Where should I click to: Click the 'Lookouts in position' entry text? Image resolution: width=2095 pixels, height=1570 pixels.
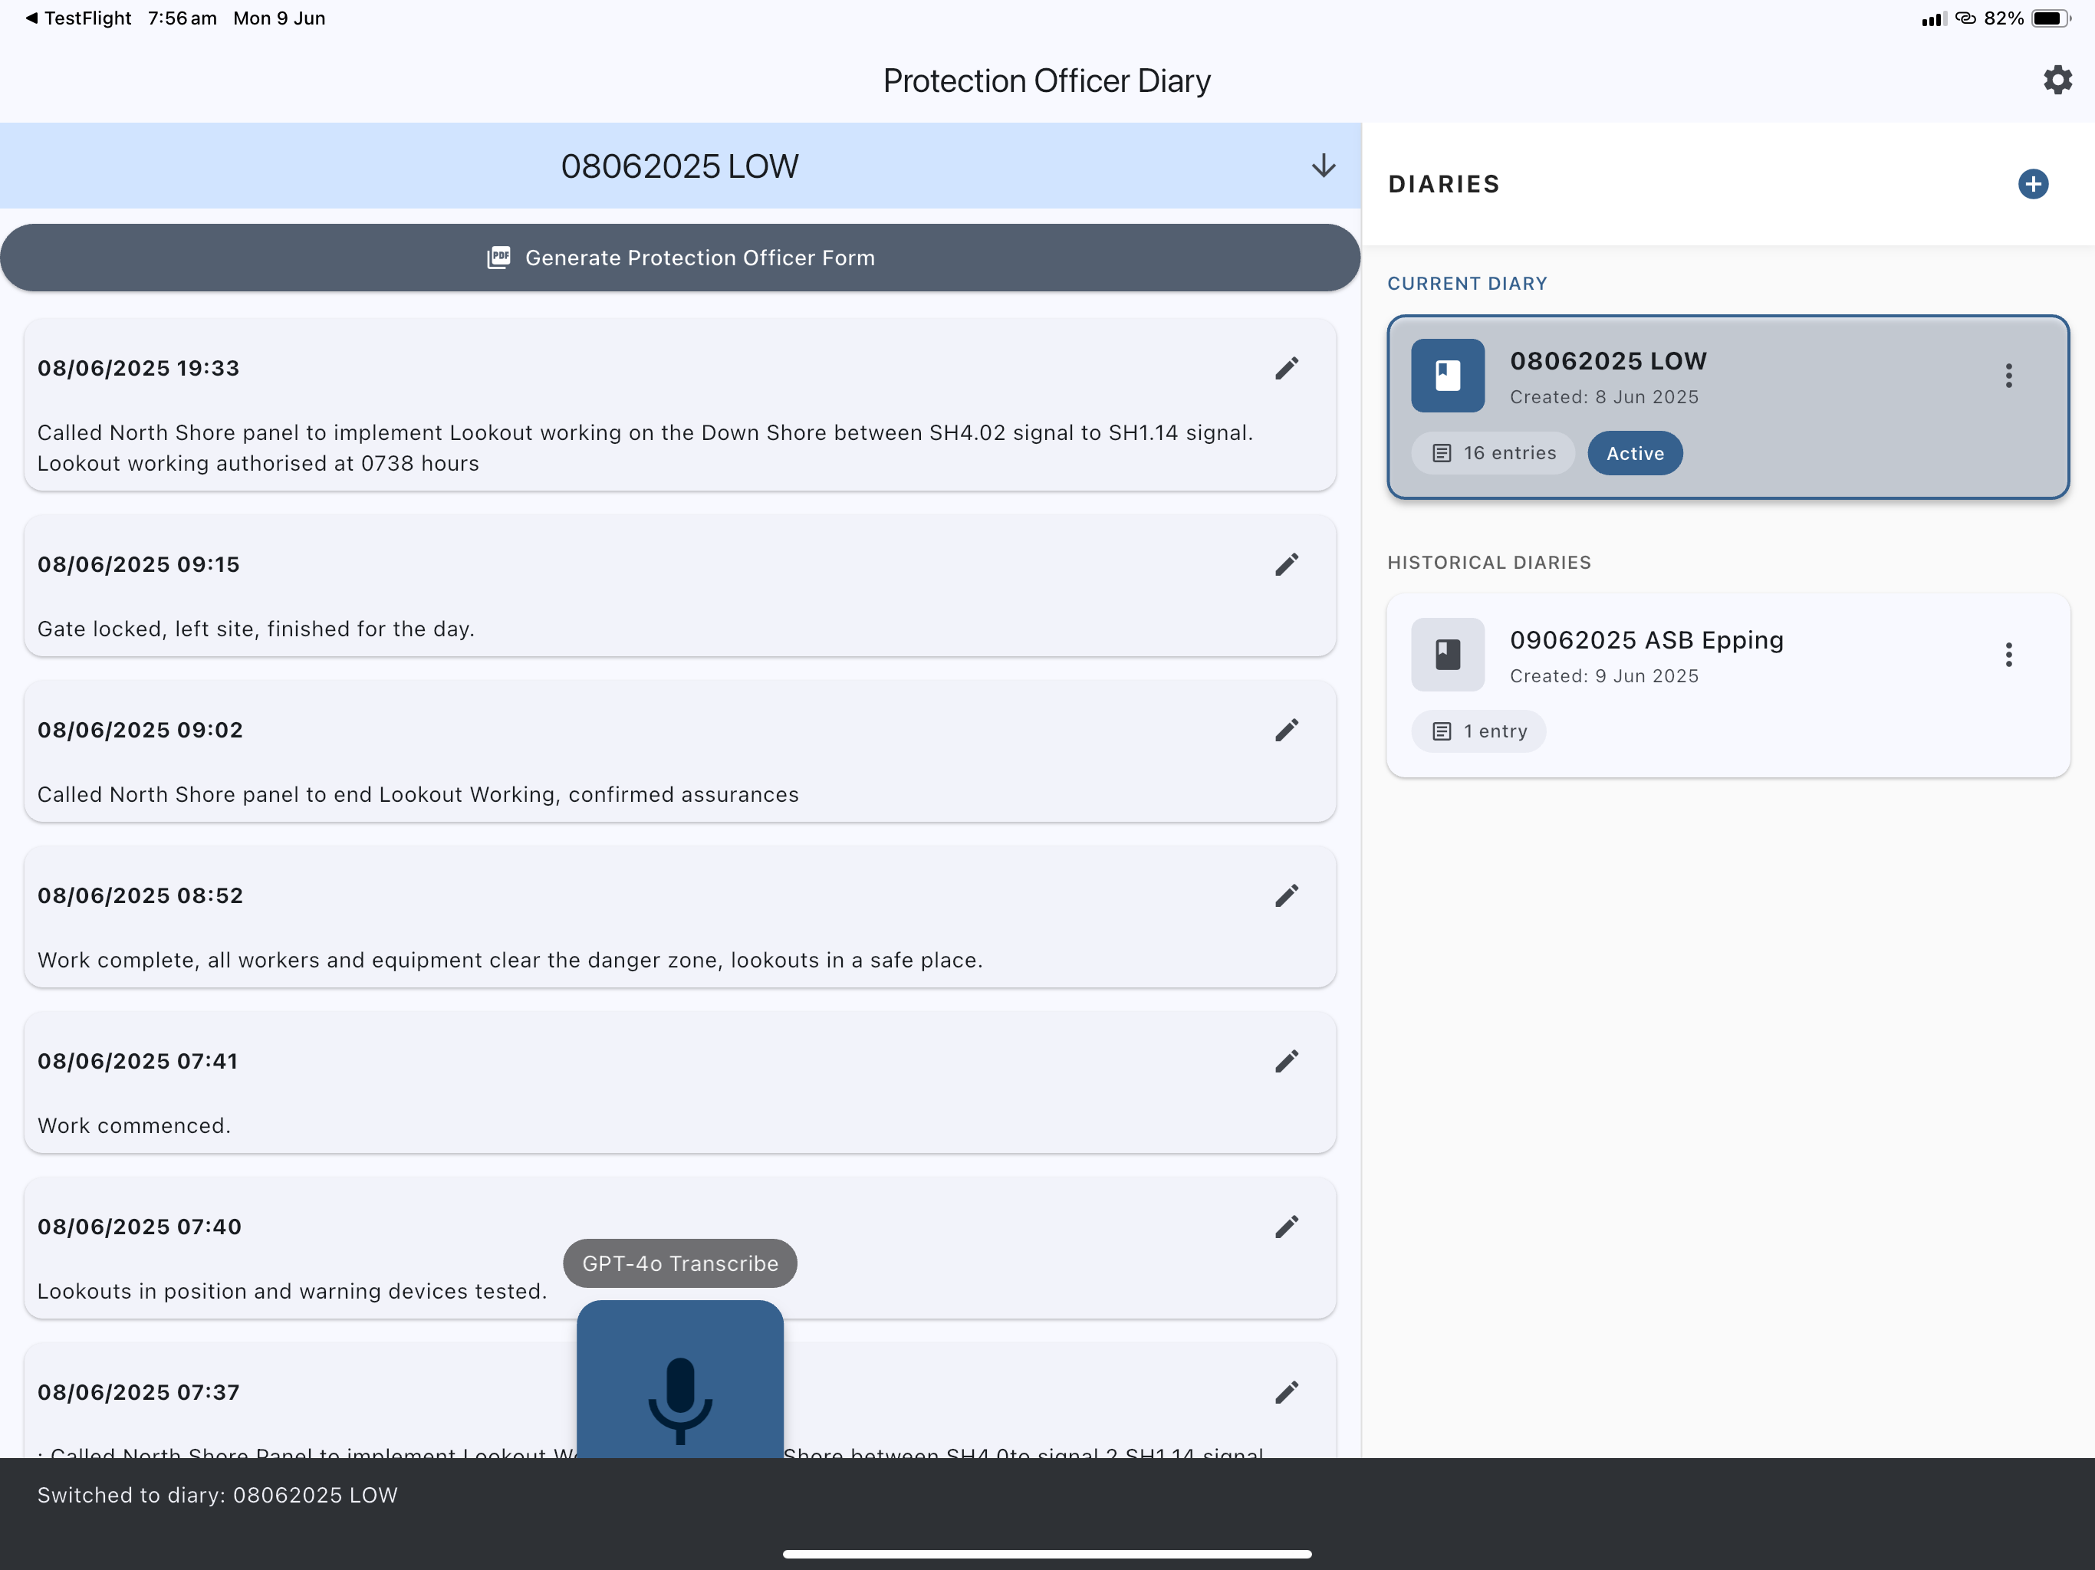291,1292
